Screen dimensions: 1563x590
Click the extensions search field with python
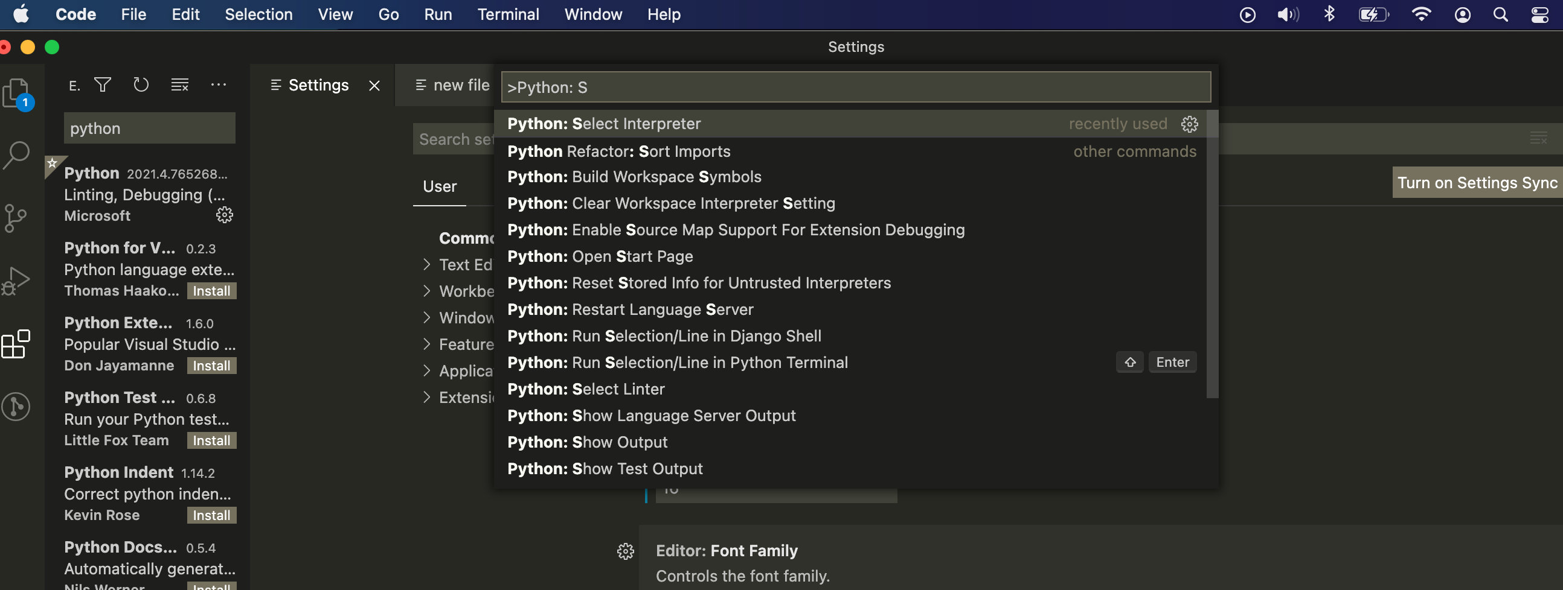149,128
